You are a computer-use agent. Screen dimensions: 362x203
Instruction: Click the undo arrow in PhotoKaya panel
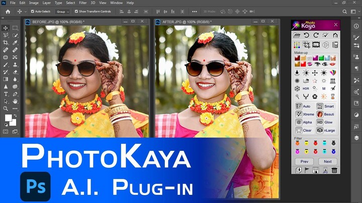pyautogui.click(x=306, y=35)
